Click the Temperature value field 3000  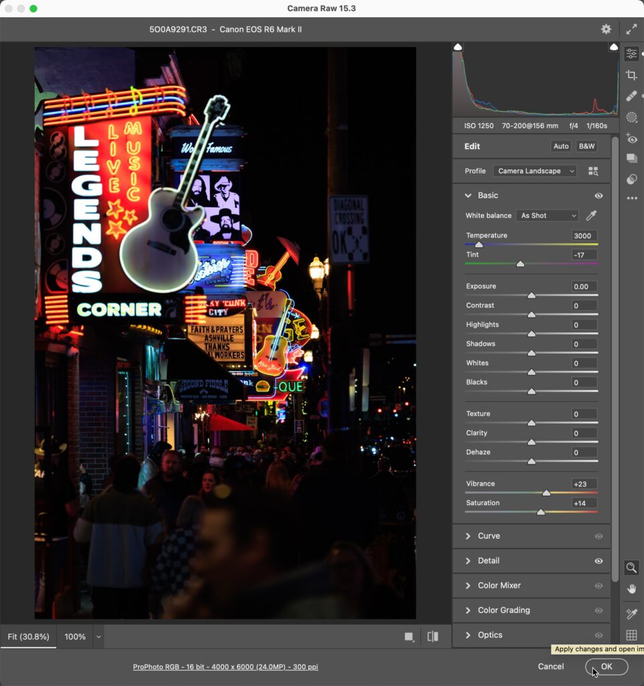tap(584, 235)
